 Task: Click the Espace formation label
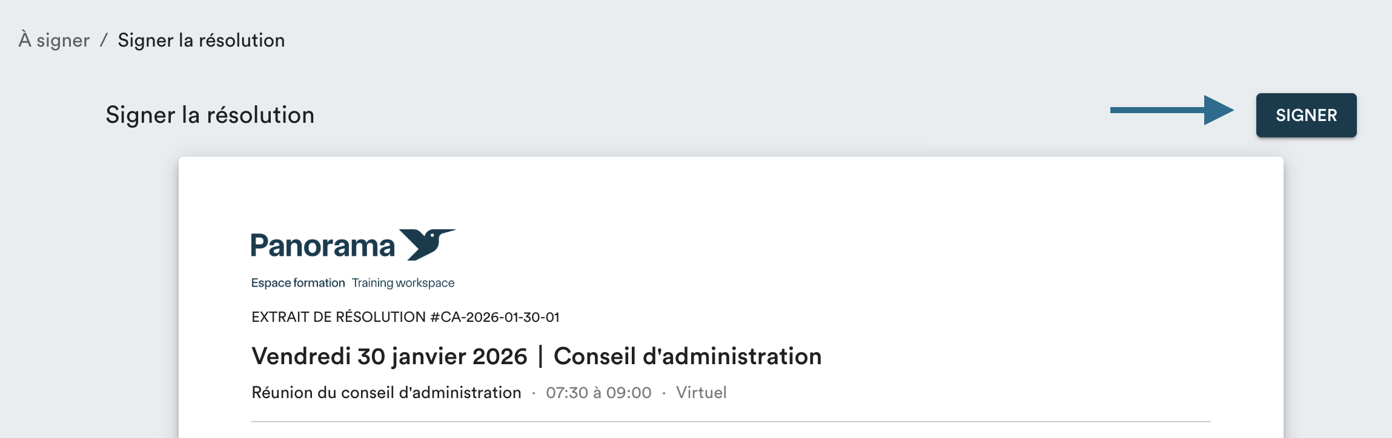coord(298,283)
